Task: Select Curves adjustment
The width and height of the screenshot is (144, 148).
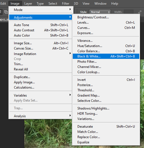Action: (106, 28)
